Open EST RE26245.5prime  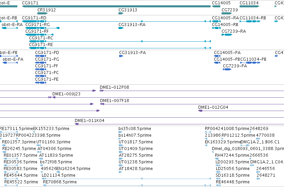pyautogui.click(x=19, y=149)
